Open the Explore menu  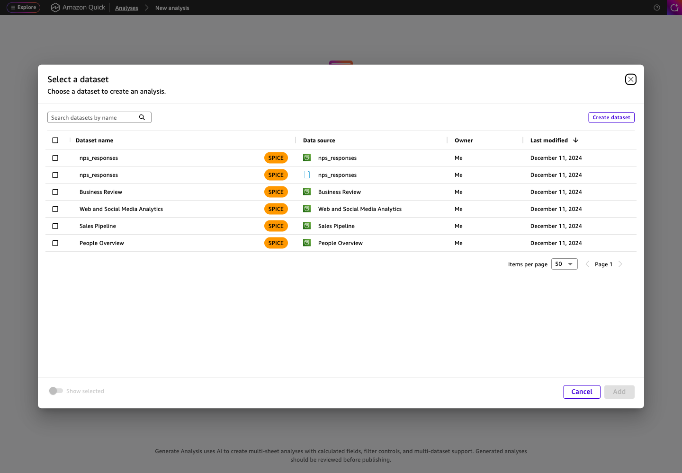click(24, 8)
